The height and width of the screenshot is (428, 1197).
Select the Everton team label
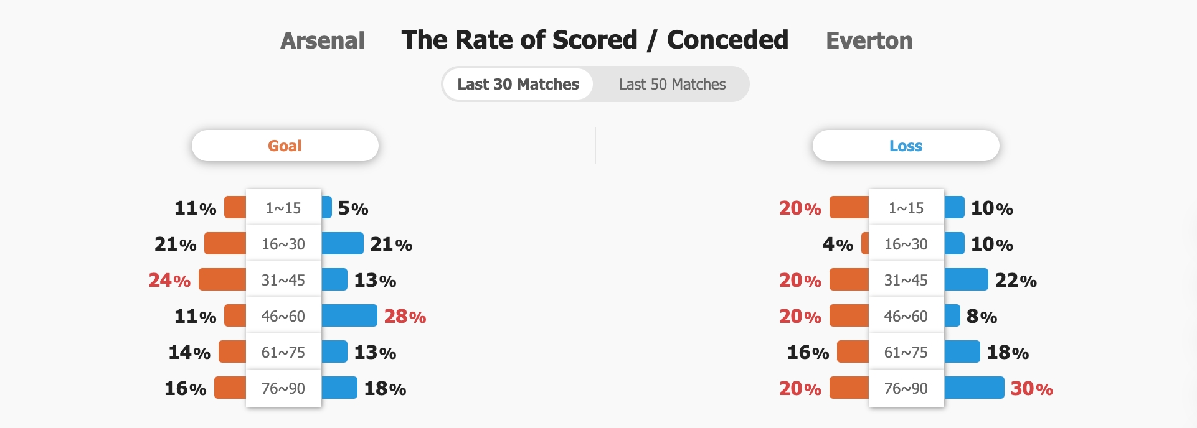click(x=869, y=40)
